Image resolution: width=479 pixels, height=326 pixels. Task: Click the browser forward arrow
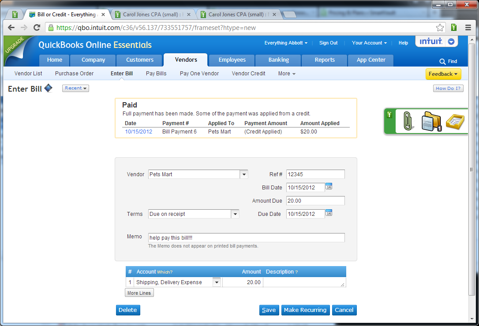point(24,27)
